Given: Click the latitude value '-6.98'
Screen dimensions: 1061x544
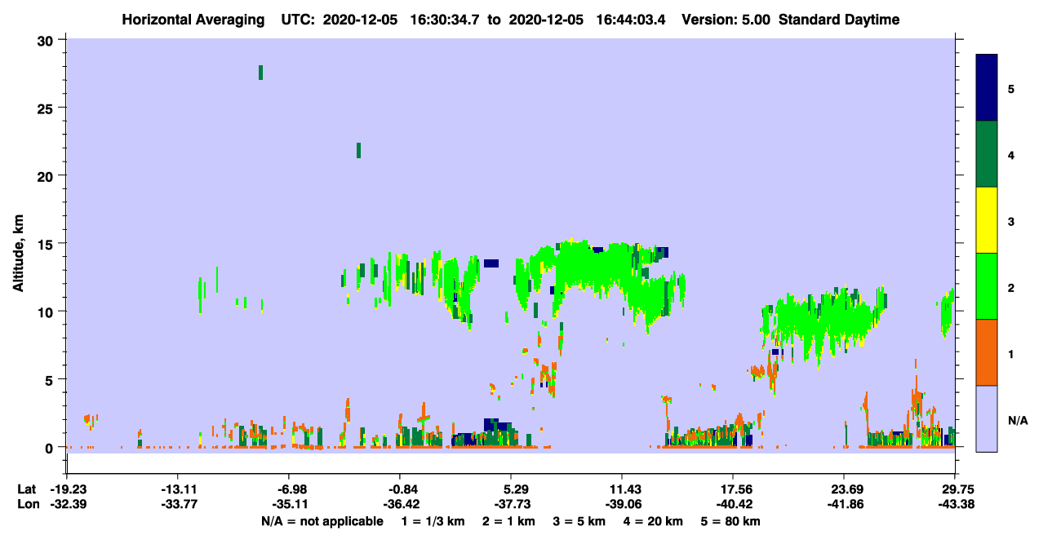Looking at the screenshot, I should [x=289, y=489].
